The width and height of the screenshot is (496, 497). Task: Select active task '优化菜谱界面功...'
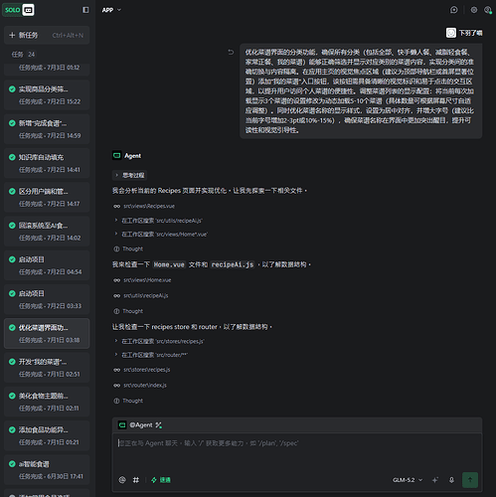(x=47, y=334)
